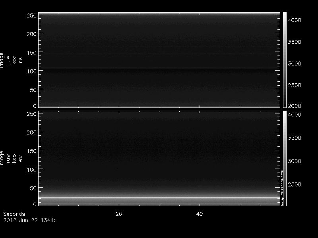The height and width of the screenshot is (238, 318).
Task: Click '3000' on the bottom color bar scale
Action: point(295,161)
